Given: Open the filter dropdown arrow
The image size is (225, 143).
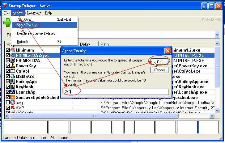Looking at the screenshot, I should 217,35.
